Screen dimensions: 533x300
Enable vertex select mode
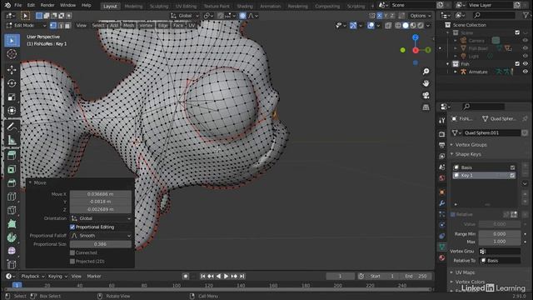click(x=53, y=26)
